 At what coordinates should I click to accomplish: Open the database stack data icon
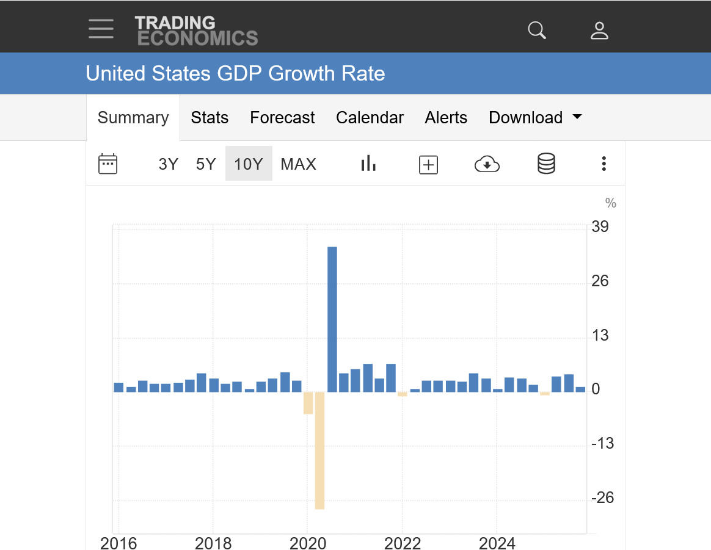[x=546, y=164]
